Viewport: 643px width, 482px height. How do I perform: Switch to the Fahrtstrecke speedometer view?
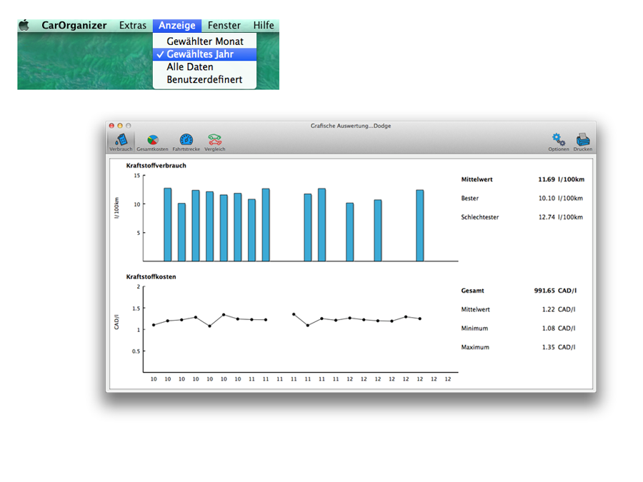(186, 141)
